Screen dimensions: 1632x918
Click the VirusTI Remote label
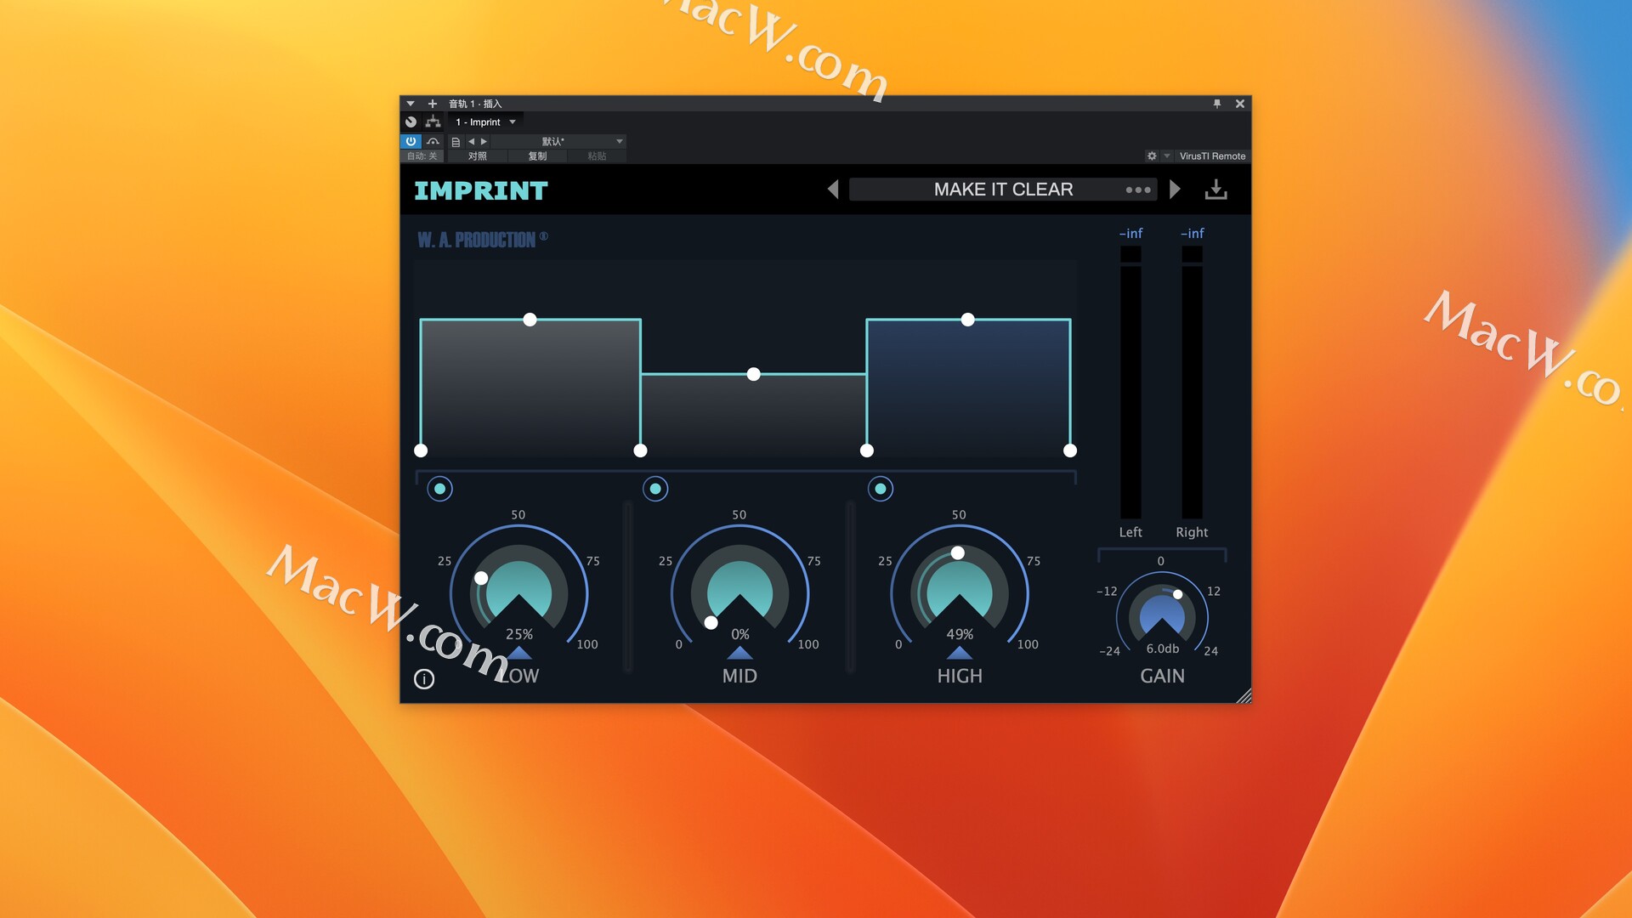pos(1212,156)
